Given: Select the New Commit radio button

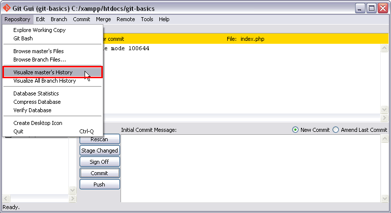Looking at the screenshot, I should click(x=295, y=130).
